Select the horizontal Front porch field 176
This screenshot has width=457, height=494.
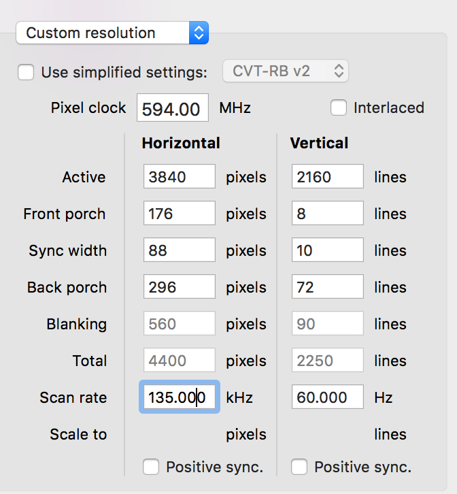[180, 214]
